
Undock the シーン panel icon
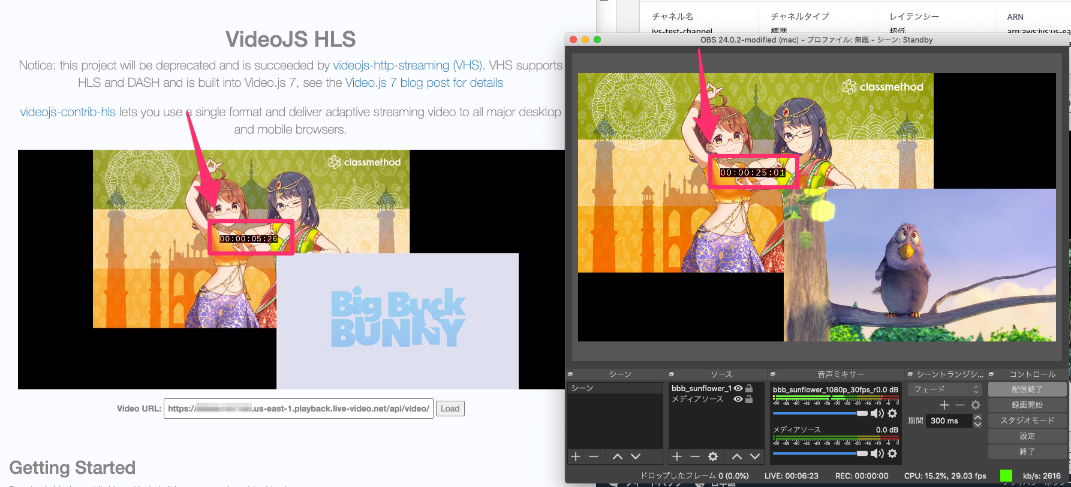pos(570,374)
